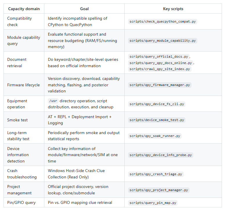The height and width of the screenshot is (212, 226).
Task: Click the Key scripts column header
Action: (173, 9)
